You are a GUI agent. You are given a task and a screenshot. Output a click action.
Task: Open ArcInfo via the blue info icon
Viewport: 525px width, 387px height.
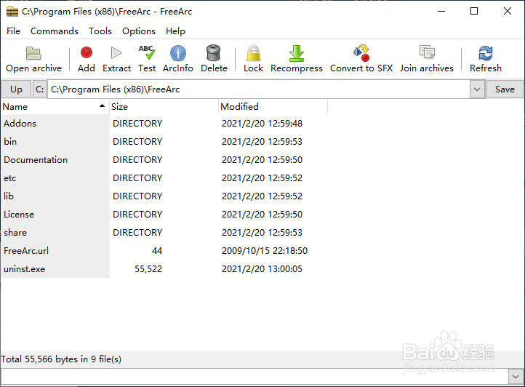178,53
